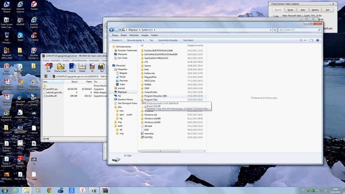Open the Dosya menu in Explorer

(115, 35)
